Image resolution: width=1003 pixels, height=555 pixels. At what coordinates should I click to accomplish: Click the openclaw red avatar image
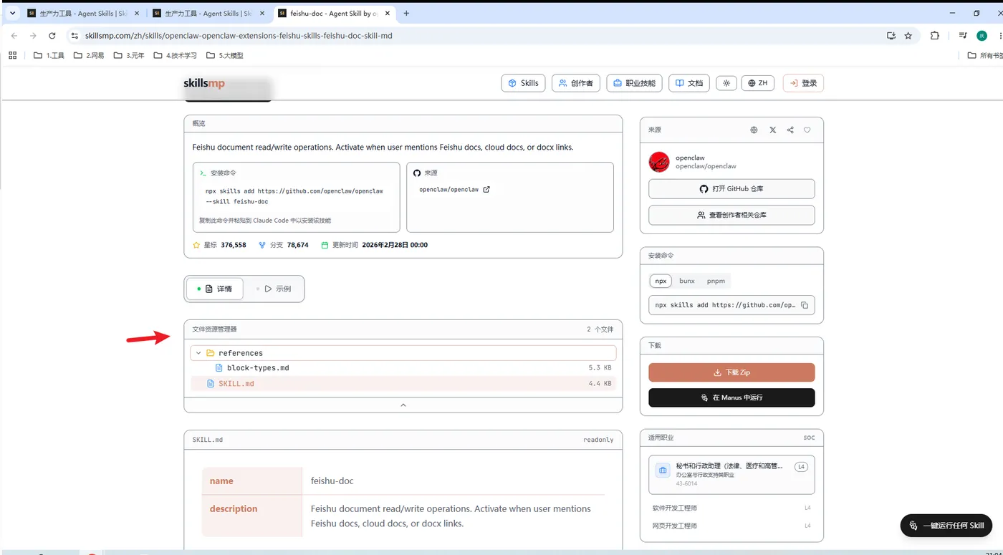coord(659,162)
